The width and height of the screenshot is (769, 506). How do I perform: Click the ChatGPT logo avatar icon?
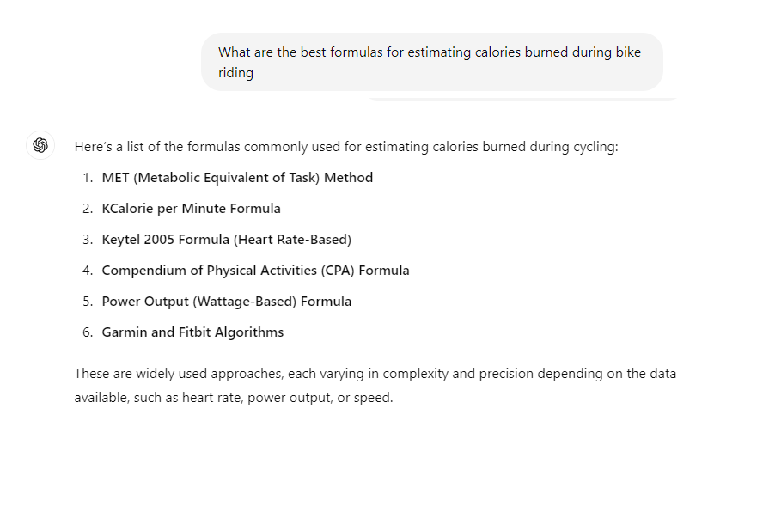tap(40, 145)
